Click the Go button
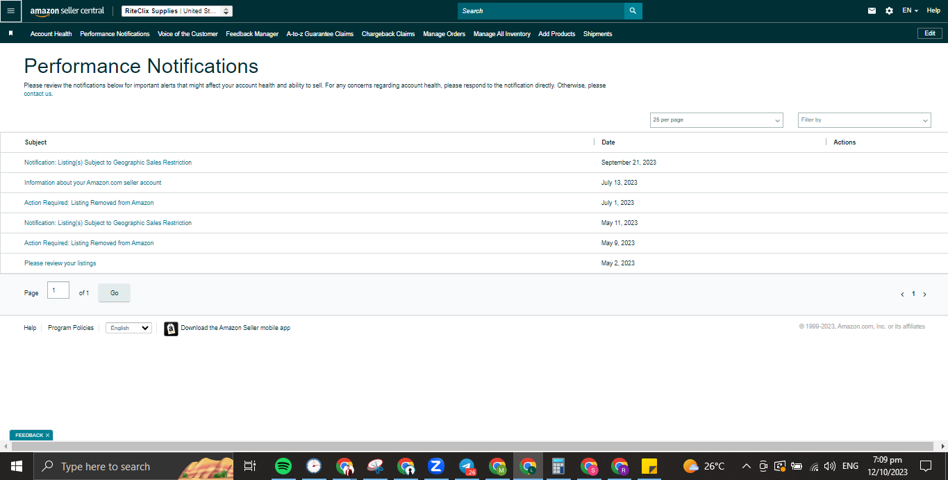The image size is (948, 480). pos(115,293)
